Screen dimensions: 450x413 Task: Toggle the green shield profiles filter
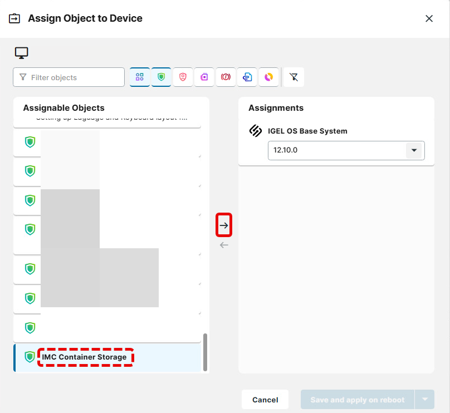click(162, 77)
